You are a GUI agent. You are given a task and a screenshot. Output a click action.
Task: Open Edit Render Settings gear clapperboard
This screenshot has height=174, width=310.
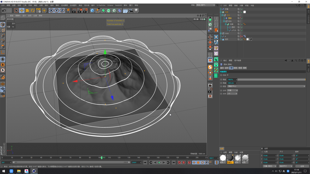click(85, 10)
